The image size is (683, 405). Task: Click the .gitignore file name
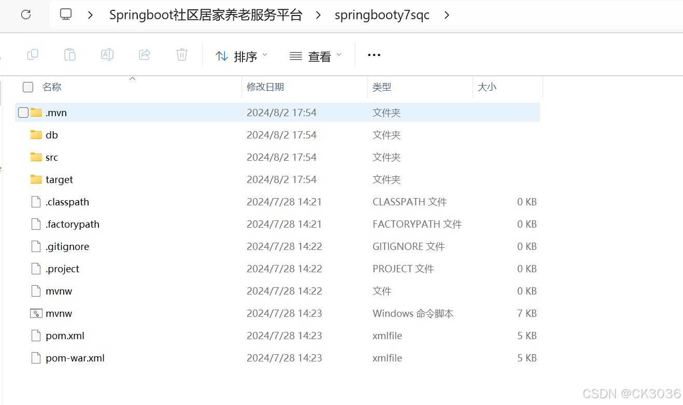click(67, 246)
